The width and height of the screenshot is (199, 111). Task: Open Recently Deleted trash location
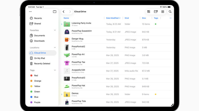click(42, 64)
